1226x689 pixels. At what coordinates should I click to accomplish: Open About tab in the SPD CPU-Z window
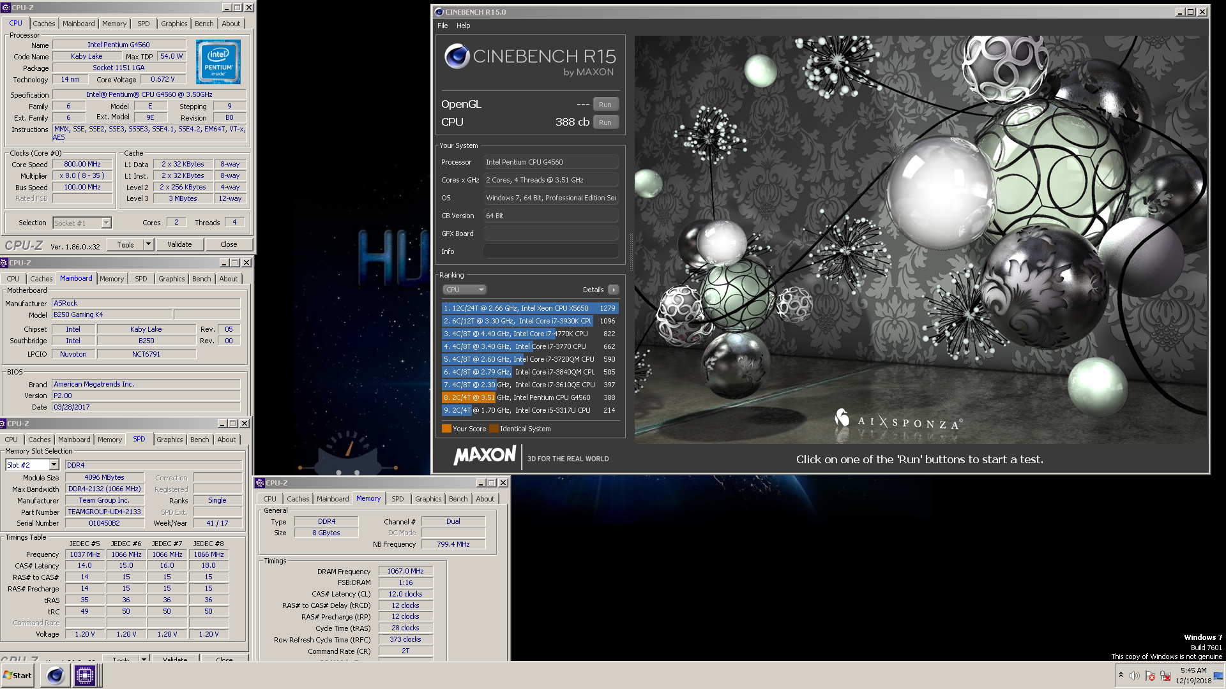pyautogui.click(x=227, y=440)
